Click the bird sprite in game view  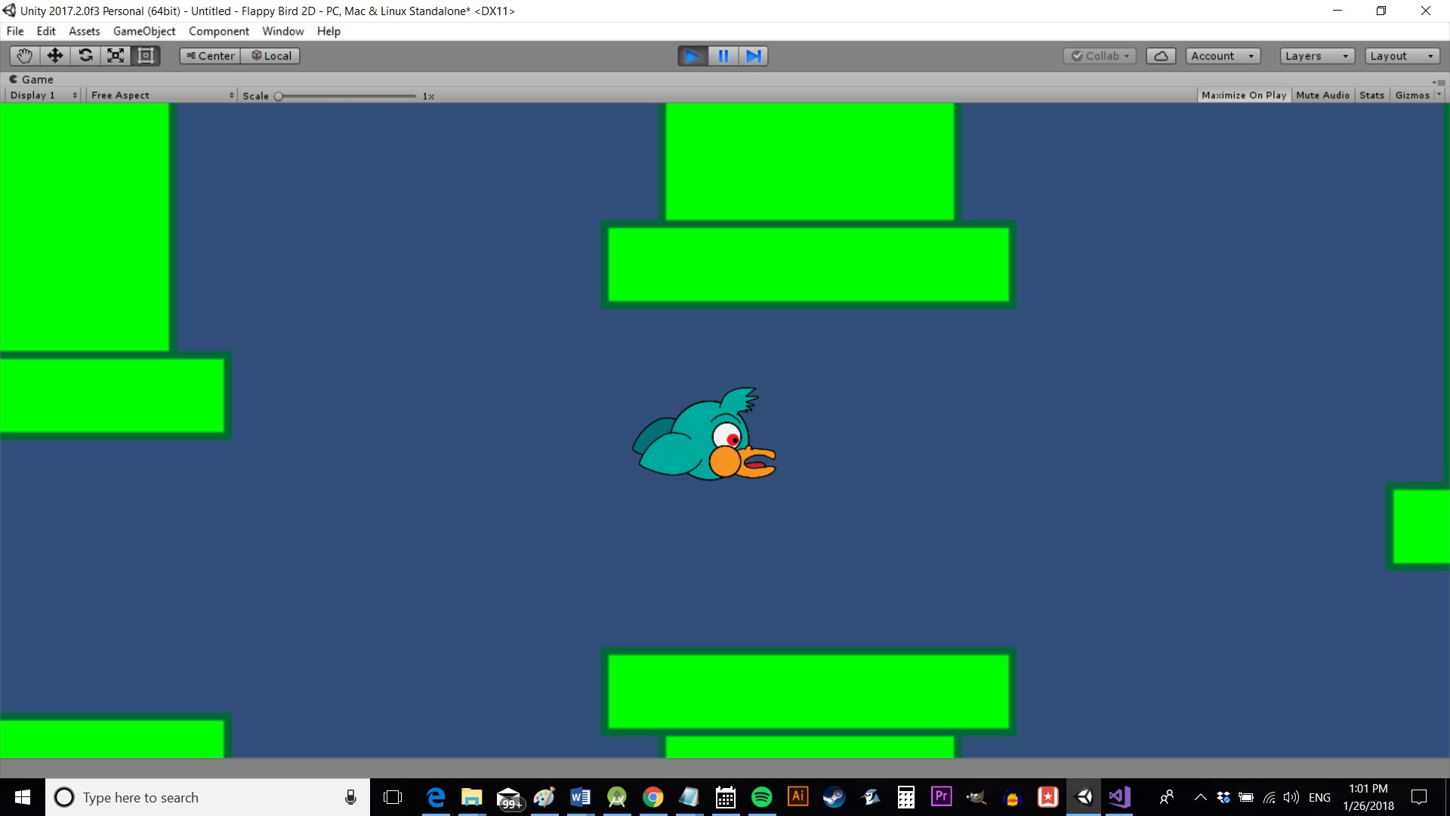704,434
